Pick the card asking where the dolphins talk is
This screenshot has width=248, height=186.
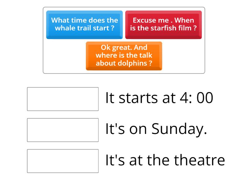[124, 56]
